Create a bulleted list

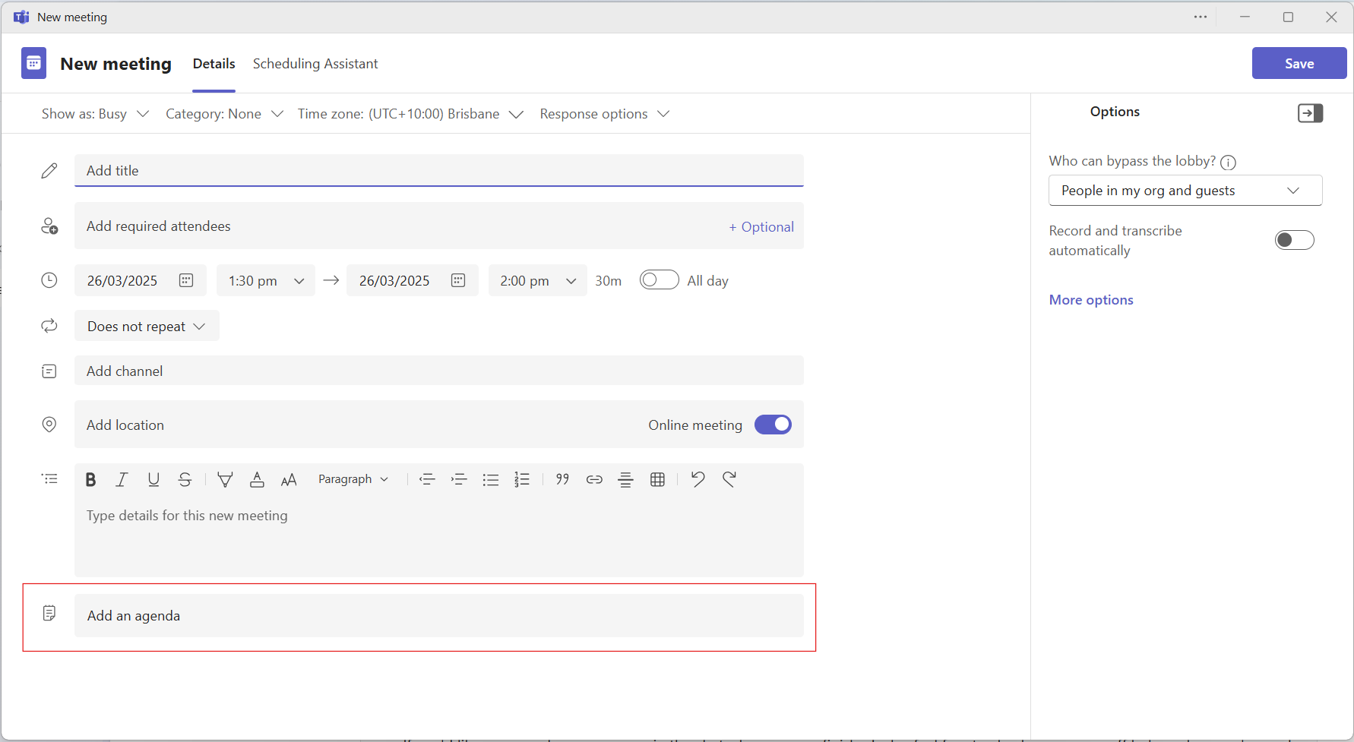tap(491, 479)
